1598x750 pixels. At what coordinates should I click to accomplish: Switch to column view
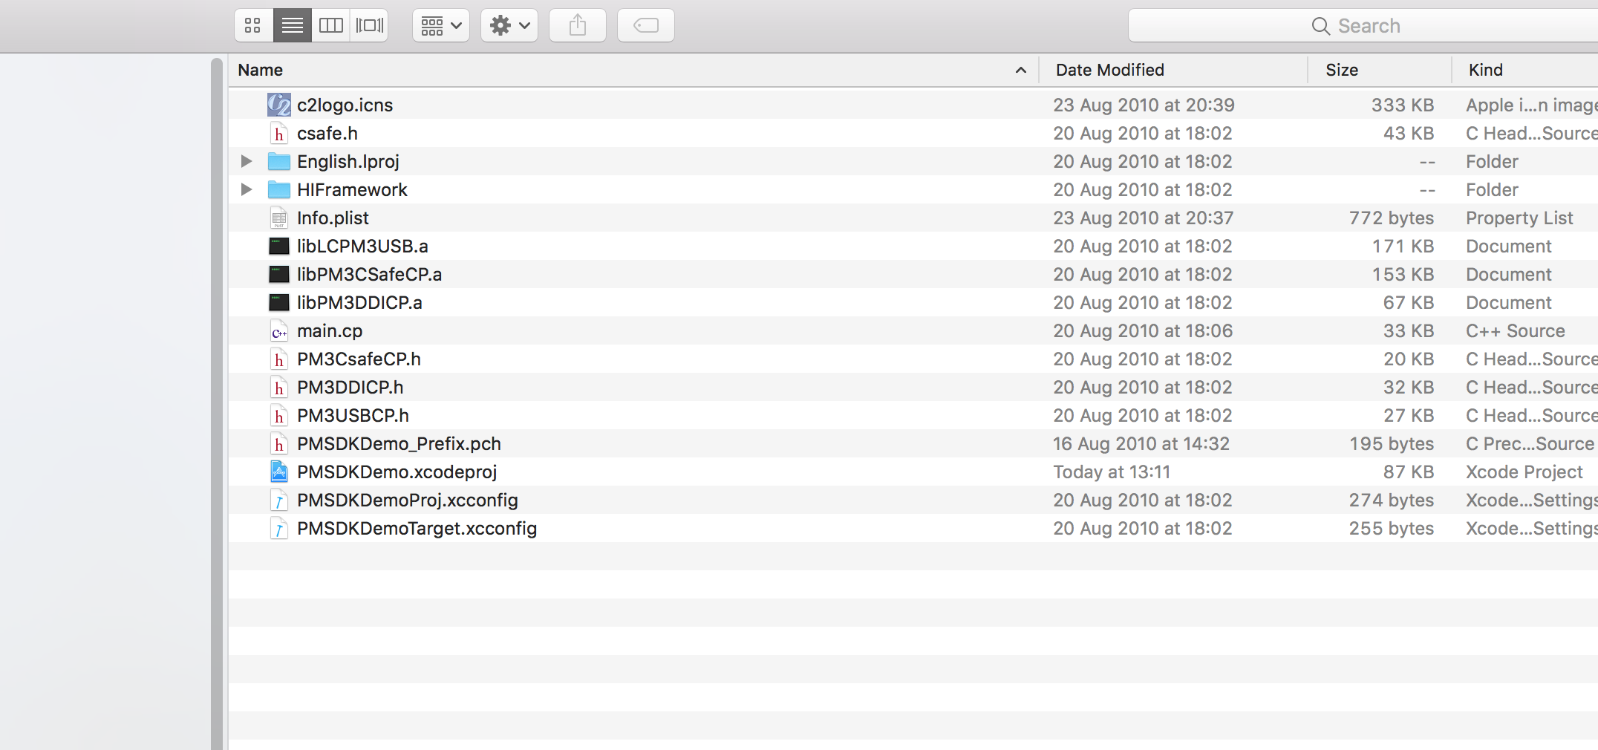tap(330, 25)
